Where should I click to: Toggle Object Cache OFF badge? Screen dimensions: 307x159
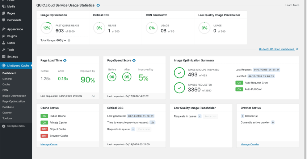coord(44,129)
